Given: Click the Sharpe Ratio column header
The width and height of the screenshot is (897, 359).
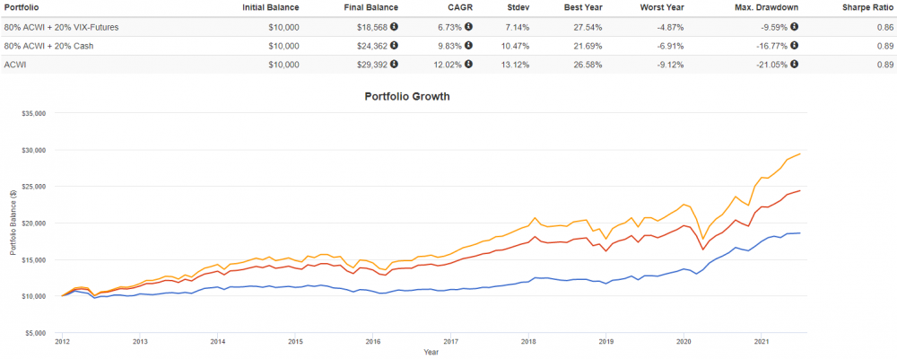Looking at the screenshot, I should point(868,9).
